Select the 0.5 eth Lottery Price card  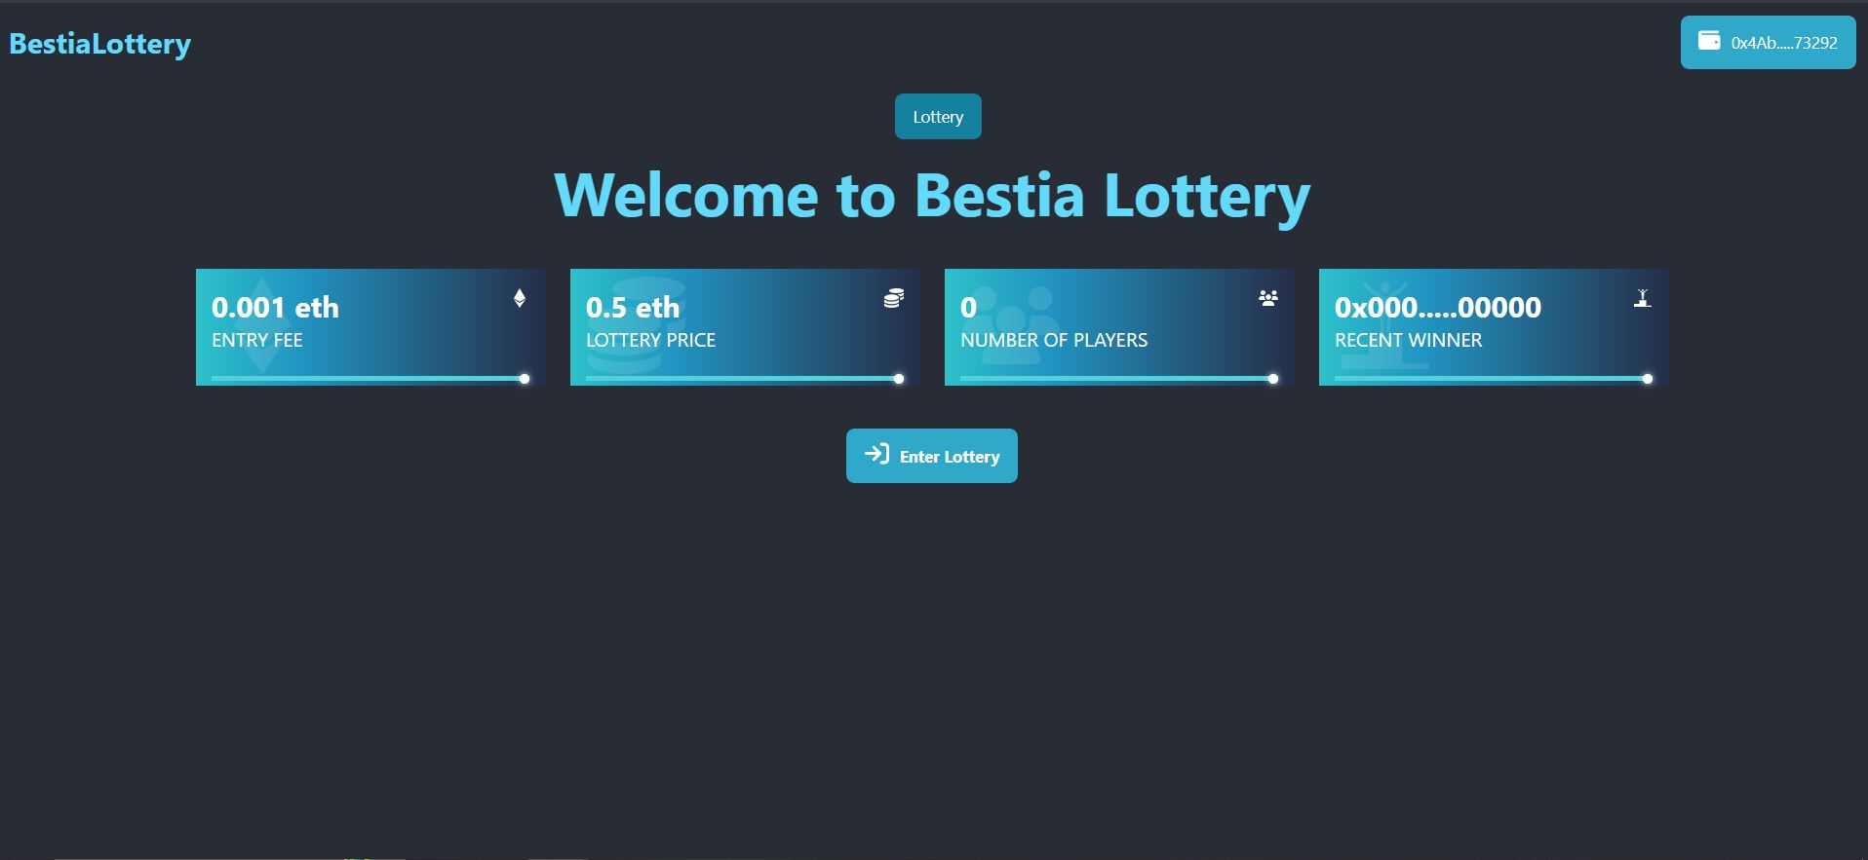pyautogui.click(x=744, y=326)
